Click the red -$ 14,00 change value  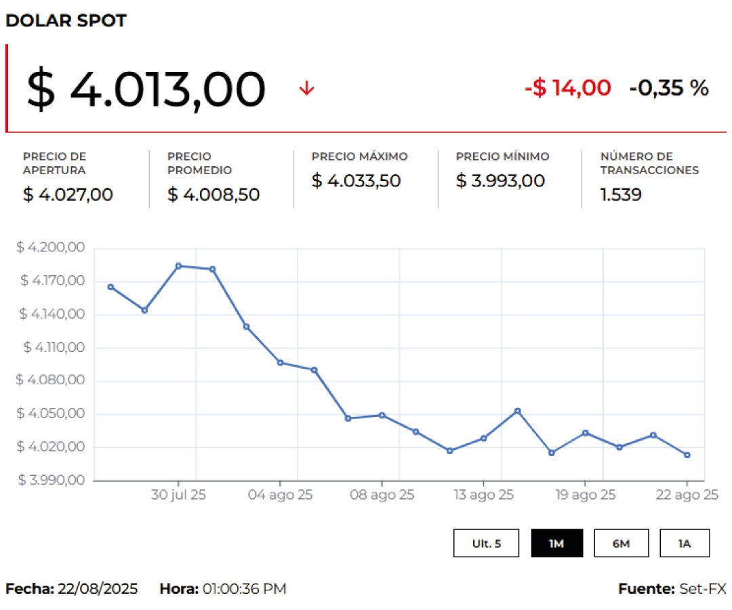point(567,88)
